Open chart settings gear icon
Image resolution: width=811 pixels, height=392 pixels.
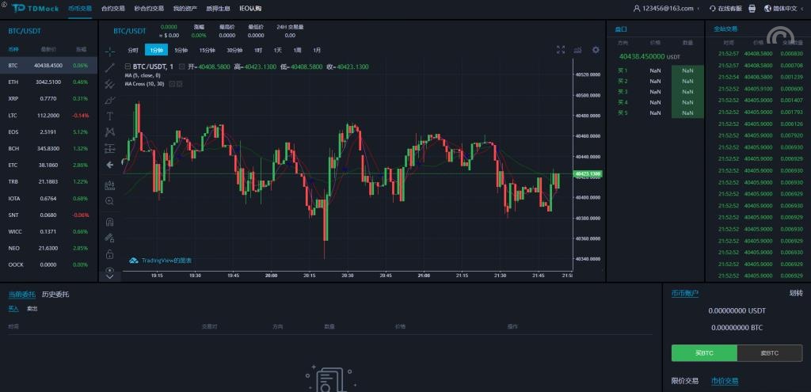[x=596, y=50]
